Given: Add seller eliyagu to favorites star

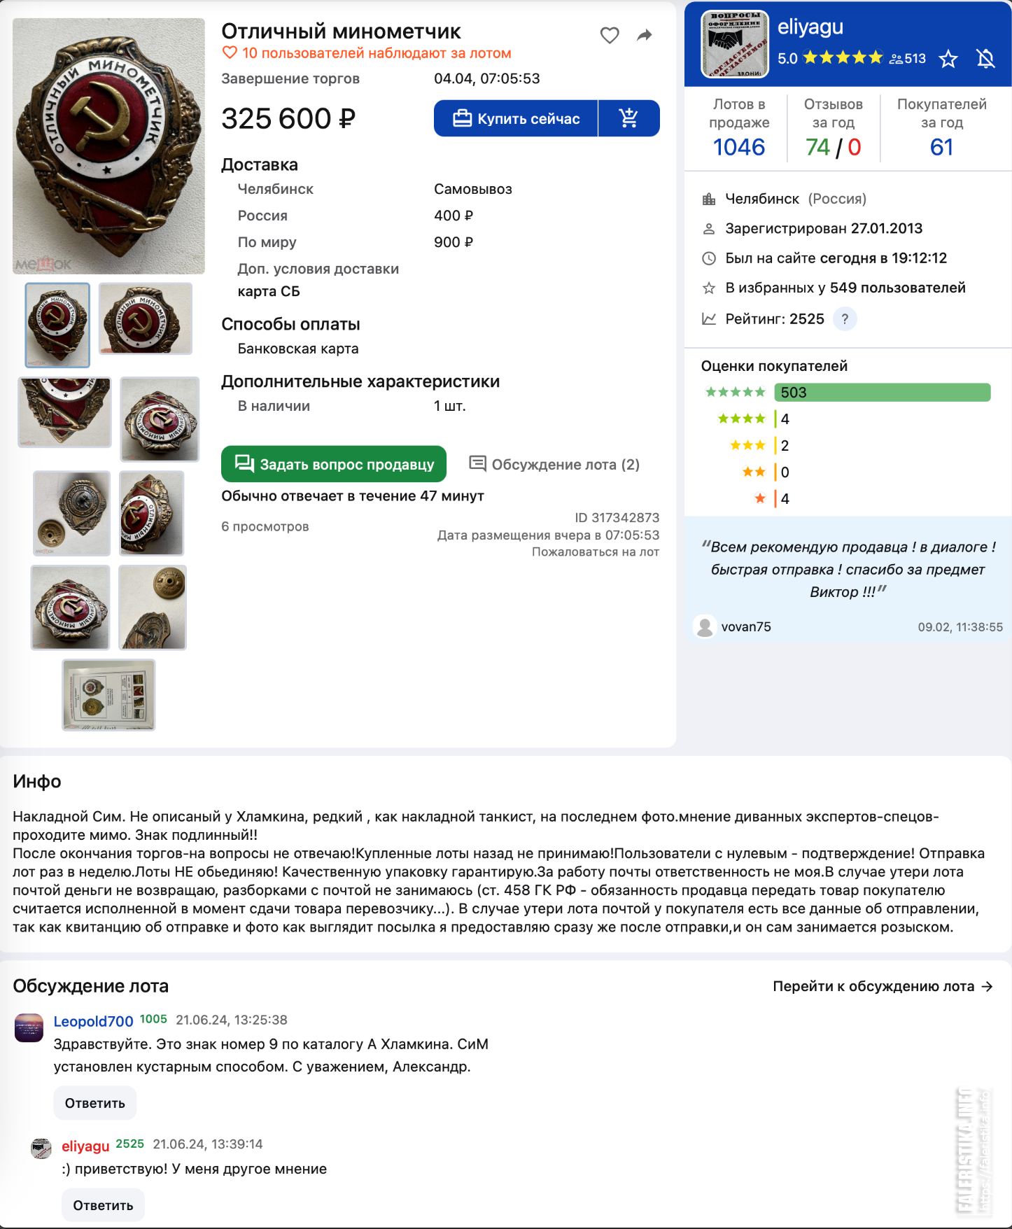Looking at the screenshot, I should point(948,59).
